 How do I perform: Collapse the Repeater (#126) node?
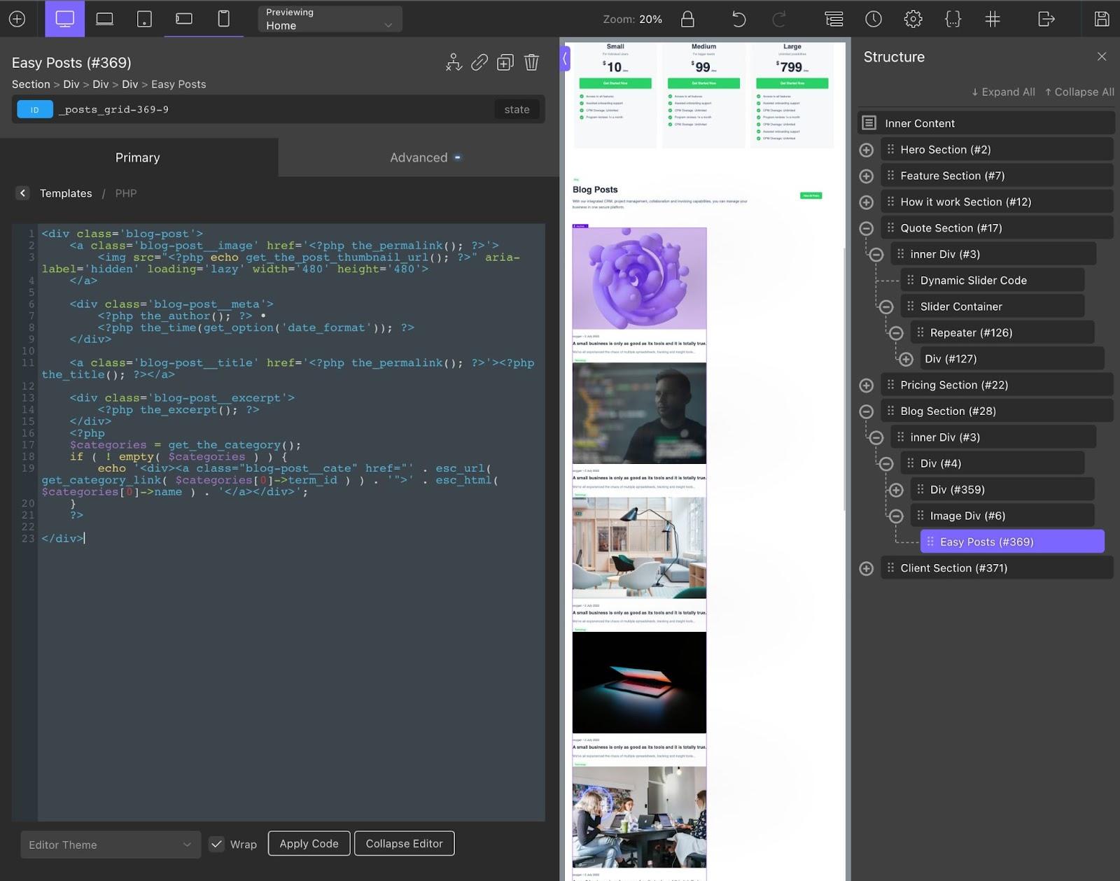tap(896, 333)
